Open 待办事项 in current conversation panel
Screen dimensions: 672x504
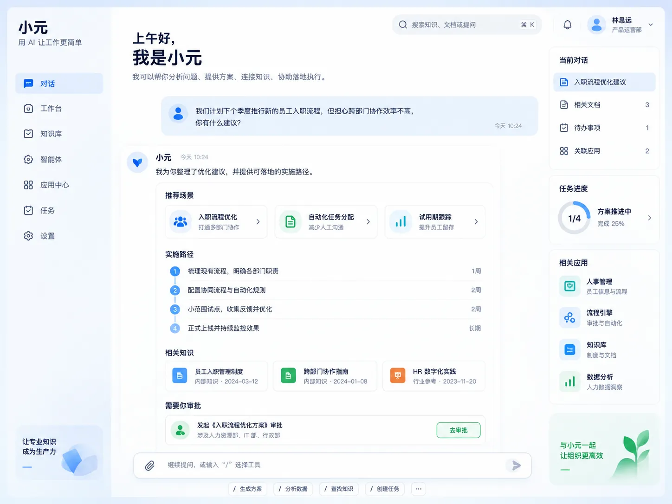click(x=604, y=128)
